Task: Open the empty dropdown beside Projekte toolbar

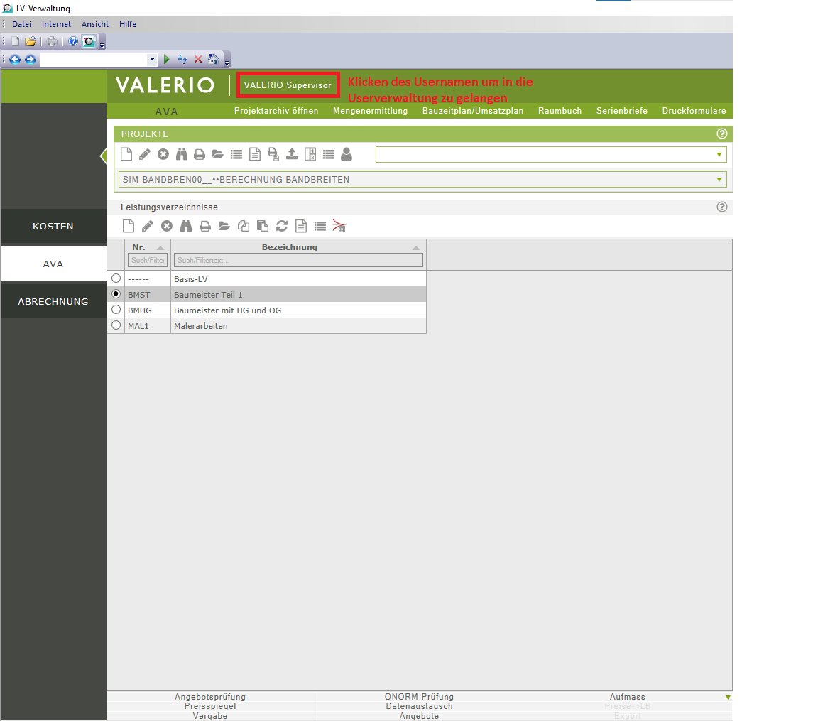Action: click(719, 155)
